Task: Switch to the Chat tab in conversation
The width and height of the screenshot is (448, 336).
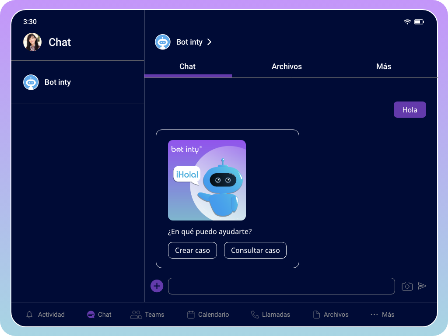Action: (188, 66)
